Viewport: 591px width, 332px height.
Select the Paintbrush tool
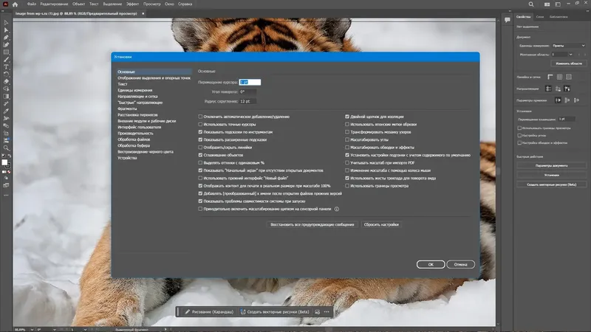(x=6, y=60)
